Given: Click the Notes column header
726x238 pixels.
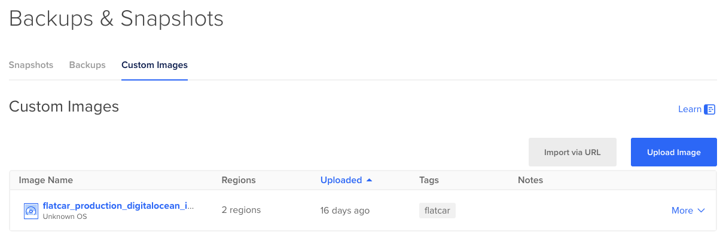Looking at the screenshot, I should tap(530, 180).
